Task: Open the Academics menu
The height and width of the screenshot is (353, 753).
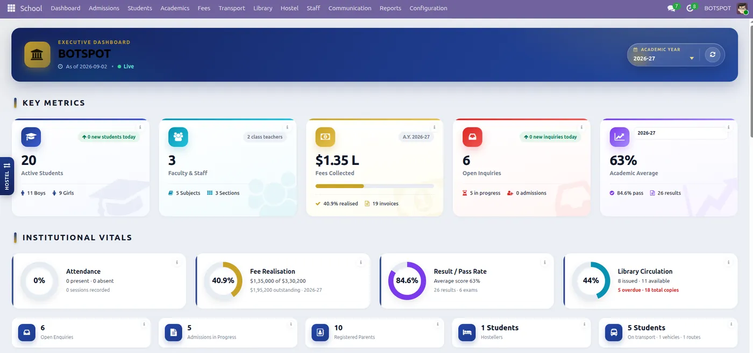Action: (175, 8)
